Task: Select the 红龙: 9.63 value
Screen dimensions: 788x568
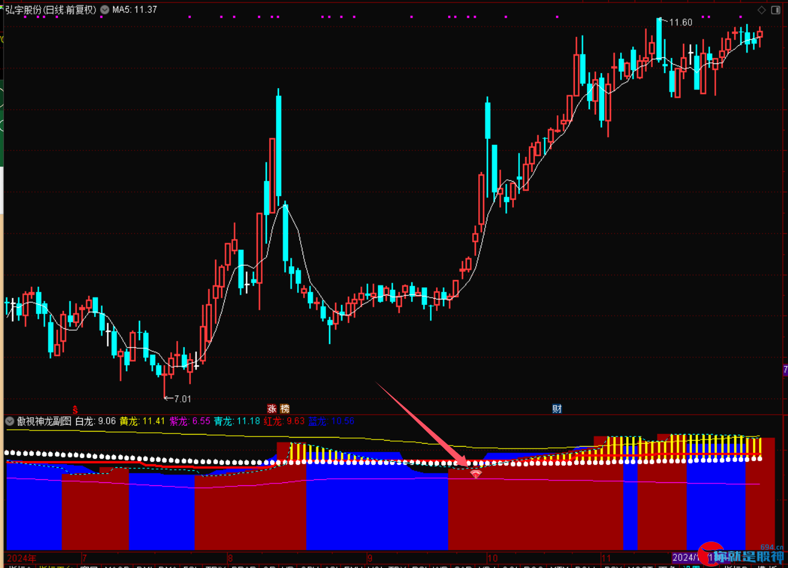Action: [x=284, y=421]
